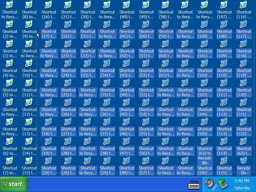Select the Shortcut (108) icon
This screenshot has height=192, width=256.
pos(224,24)
